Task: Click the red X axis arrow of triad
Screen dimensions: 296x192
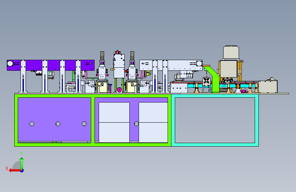Action: pos(15,170)
